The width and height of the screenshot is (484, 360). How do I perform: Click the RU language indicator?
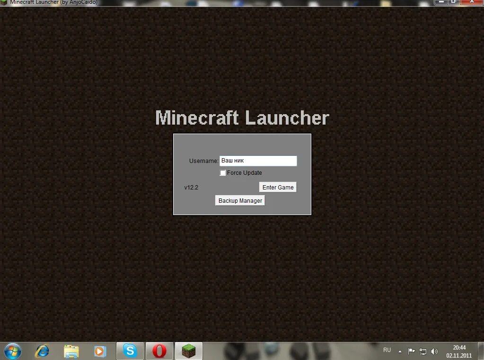point(387,350)
